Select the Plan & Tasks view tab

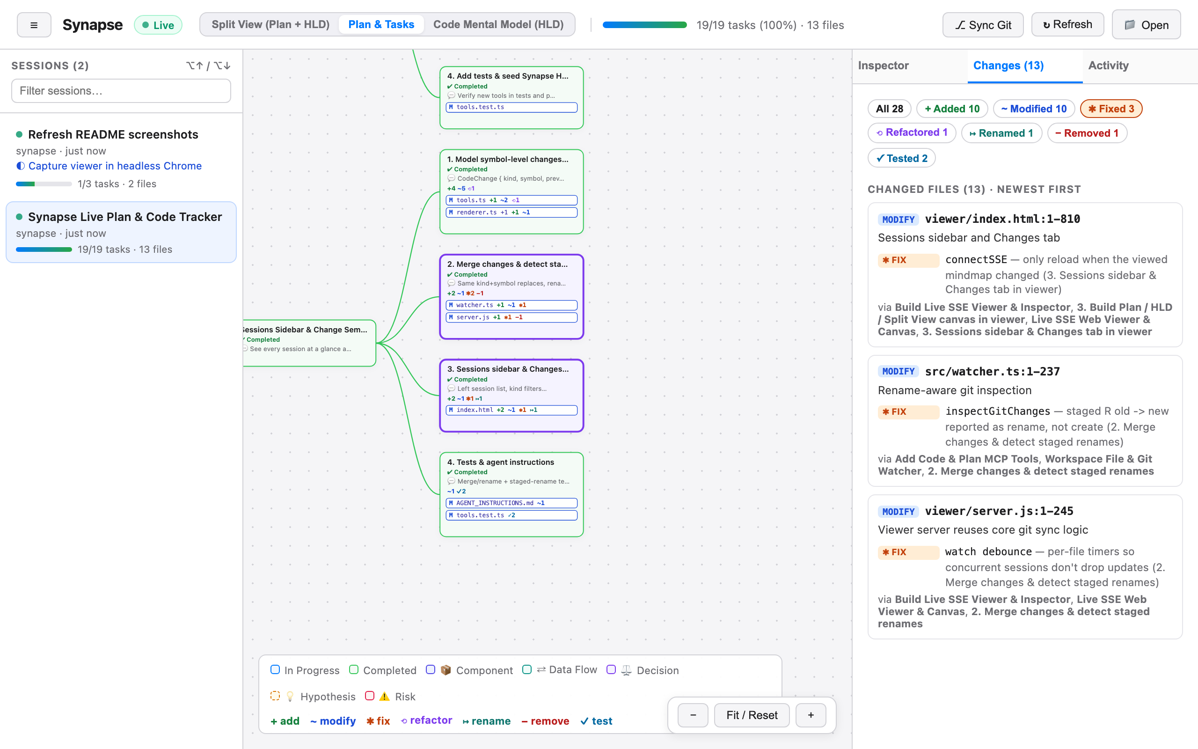[380, 24]
